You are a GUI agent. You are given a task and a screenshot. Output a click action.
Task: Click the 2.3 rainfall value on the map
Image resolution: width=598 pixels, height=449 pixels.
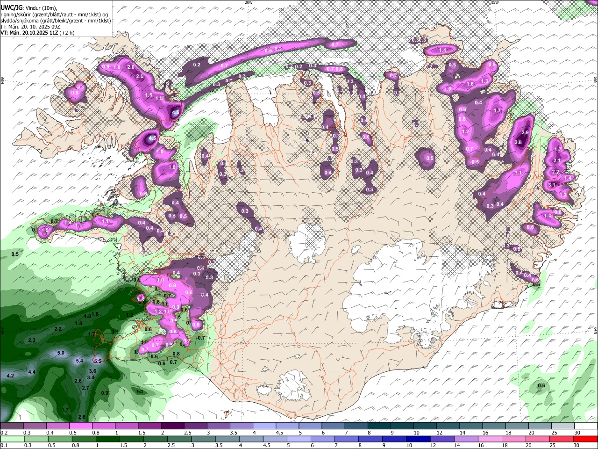point(32,340)
